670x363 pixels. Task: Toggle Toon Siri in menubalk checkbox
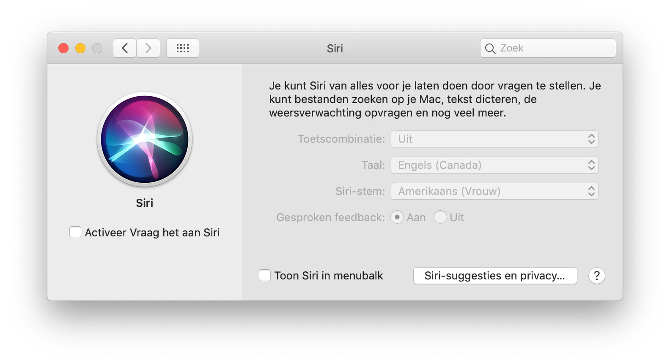[x=265, y=275]
